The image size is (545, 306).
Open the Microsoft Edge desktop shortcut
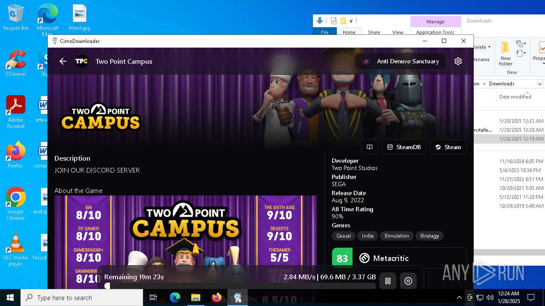pyautogui.click(x=47, y=20)
